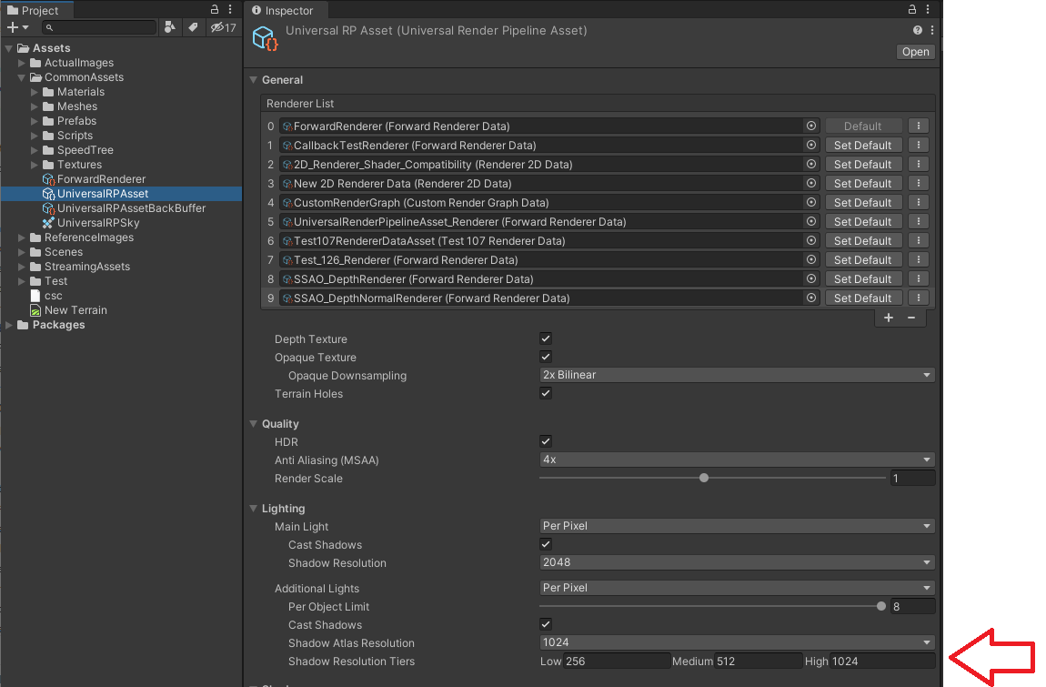Open the three-dot menu for Test107RendererDataAsset row
This screenshot has width=1046, height=687.
pos(919,240)
